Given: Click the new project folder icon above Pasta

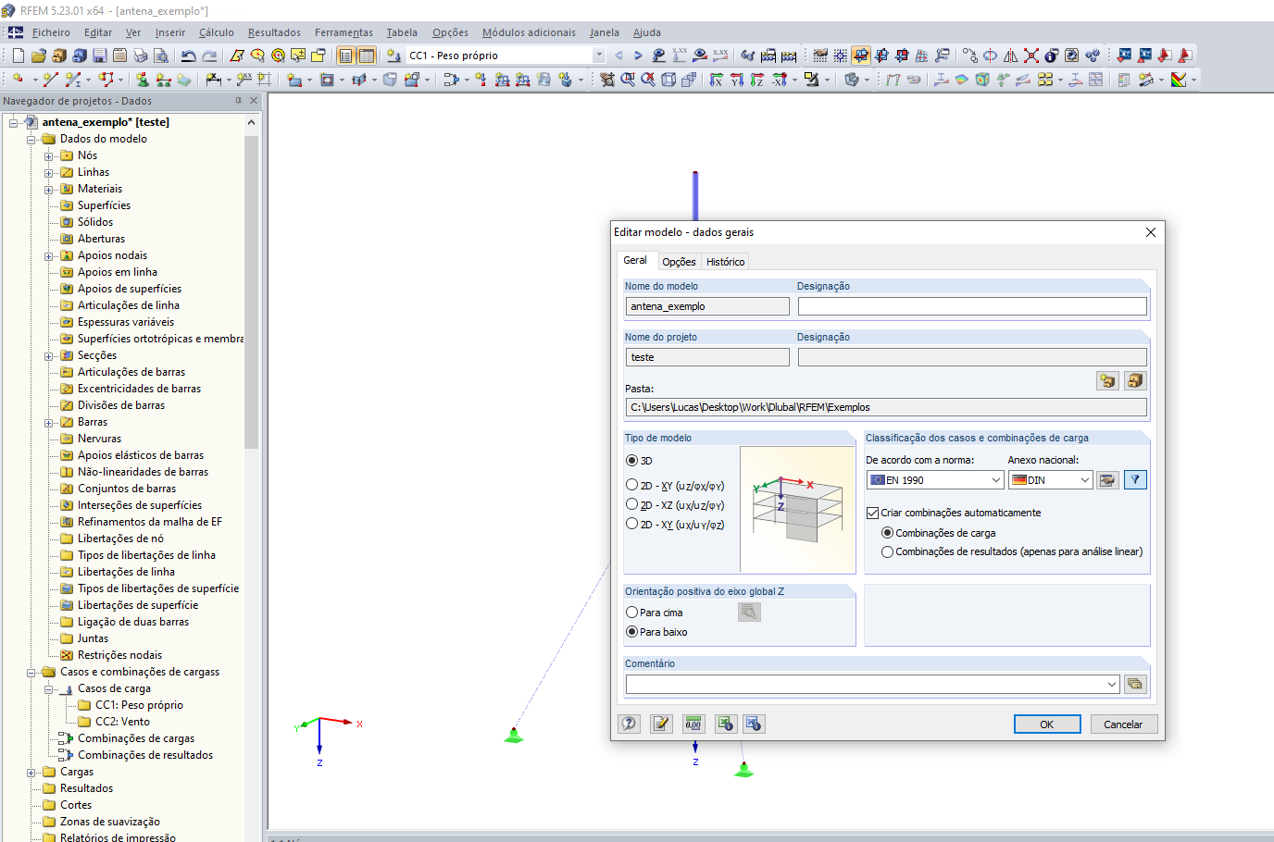Looking at the screenshot, I should point(1107,380).
